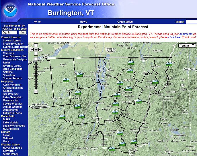Open the News menu
This screenshot has height=156, width=197.
click(83, 22)
